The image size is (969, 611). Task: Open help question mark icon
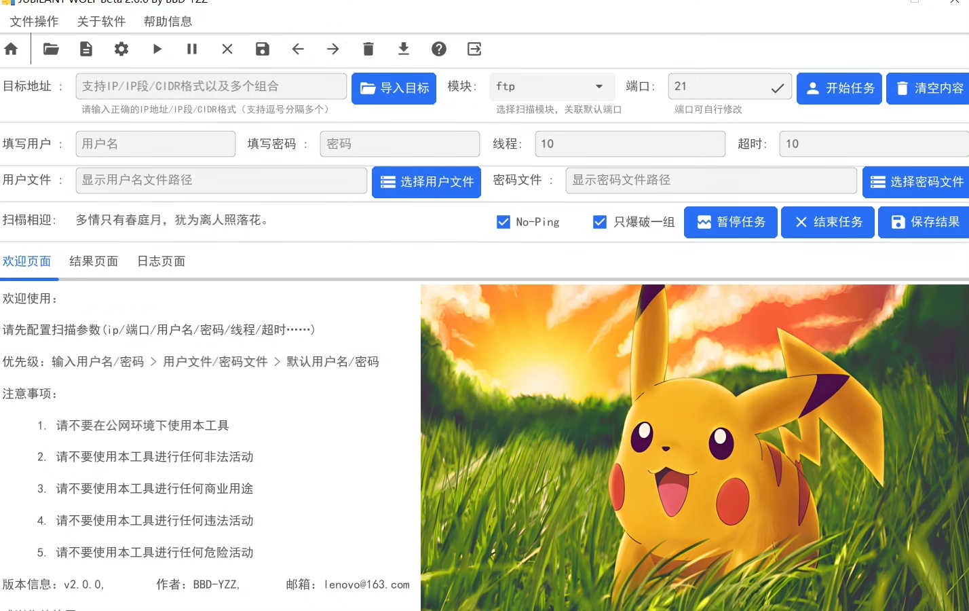(x=439, y=49)
